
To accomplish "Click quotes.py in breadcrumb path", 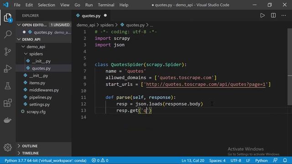I will [135, 25].
